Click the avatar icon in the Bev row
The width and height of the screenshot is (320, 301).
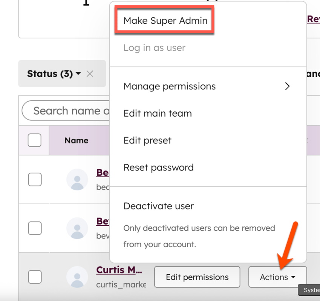77,228
